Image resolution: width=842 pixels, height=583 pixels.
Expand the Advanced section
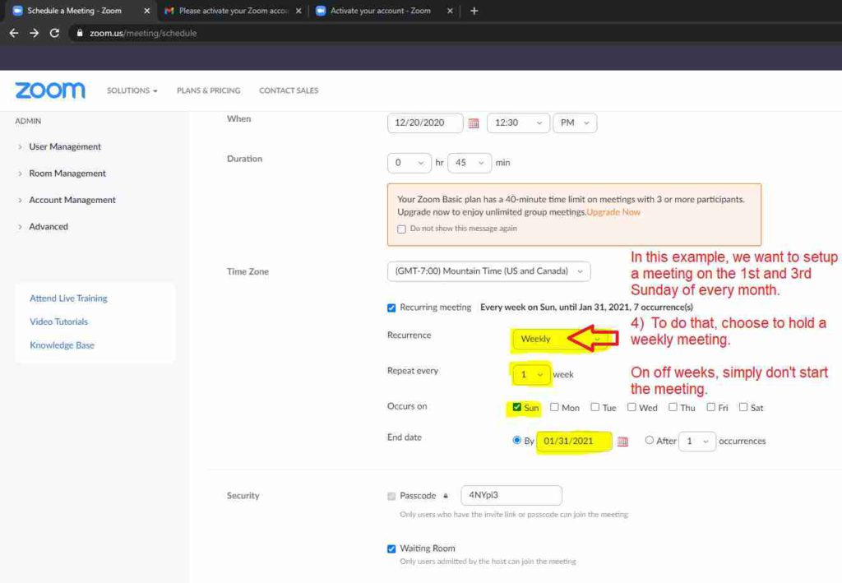[x=49, y=227]
